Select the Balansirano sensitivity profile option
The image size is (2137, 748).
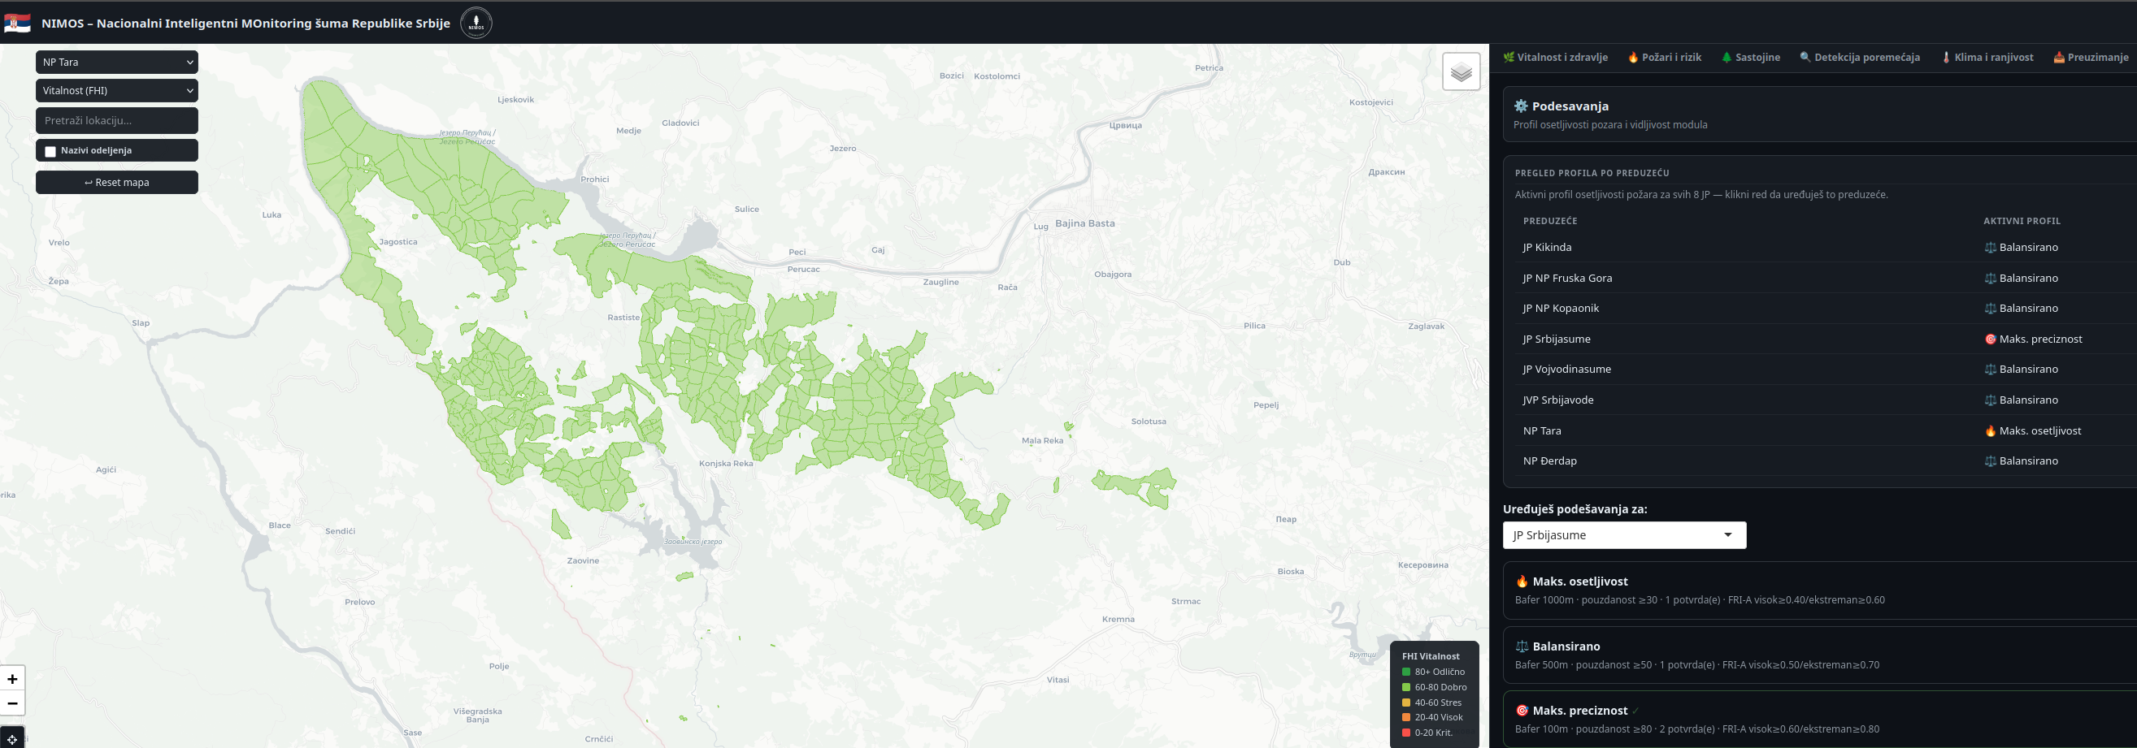click(x=1820, y=655)
